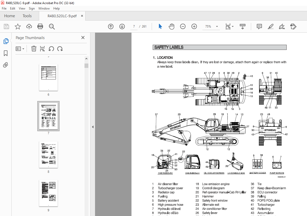Open the Edit menu

click(13, 8)
